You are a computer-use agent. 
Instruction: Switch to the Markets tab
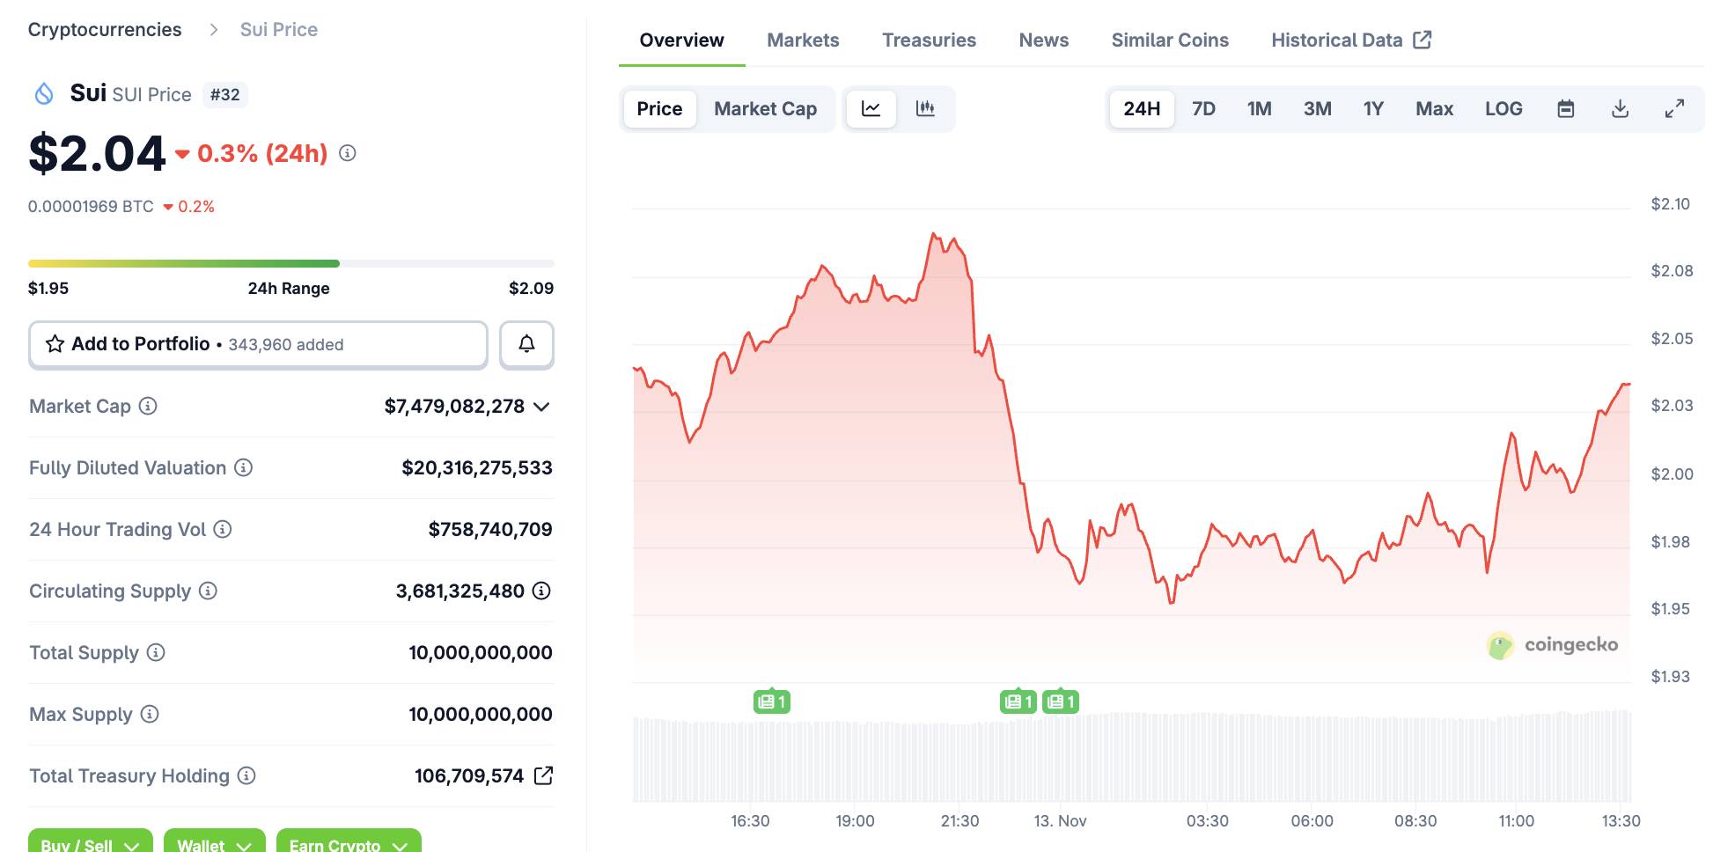pyautogui.click(x=802, y=40)
